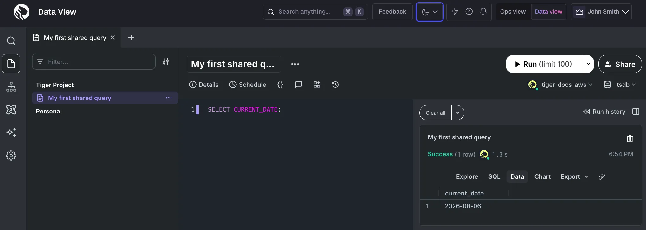Open the Schedule option
The height and width of the screenshot is (230, 646).
[x=248, y=85]
